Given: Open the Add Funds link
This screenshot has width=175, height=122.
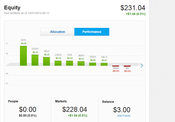Looking at the screenshot, I should [x=124, y=116].
